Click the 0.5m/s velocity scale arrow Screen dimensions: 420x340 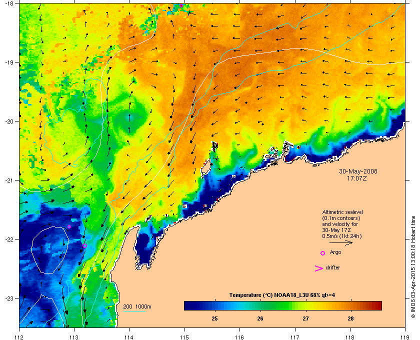coord(341,243)
